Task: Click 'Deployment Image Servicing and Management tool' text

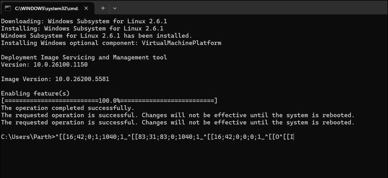Action: click(x=84, y=57)
